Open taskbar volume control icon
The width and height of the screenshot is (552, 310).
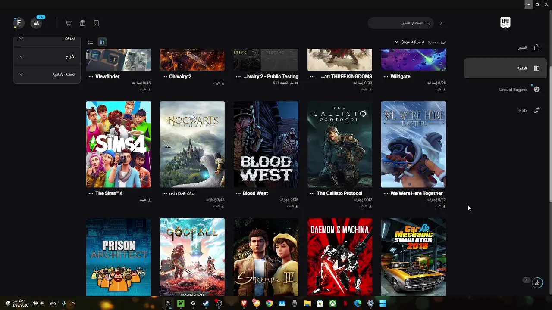tap(35, 303)
